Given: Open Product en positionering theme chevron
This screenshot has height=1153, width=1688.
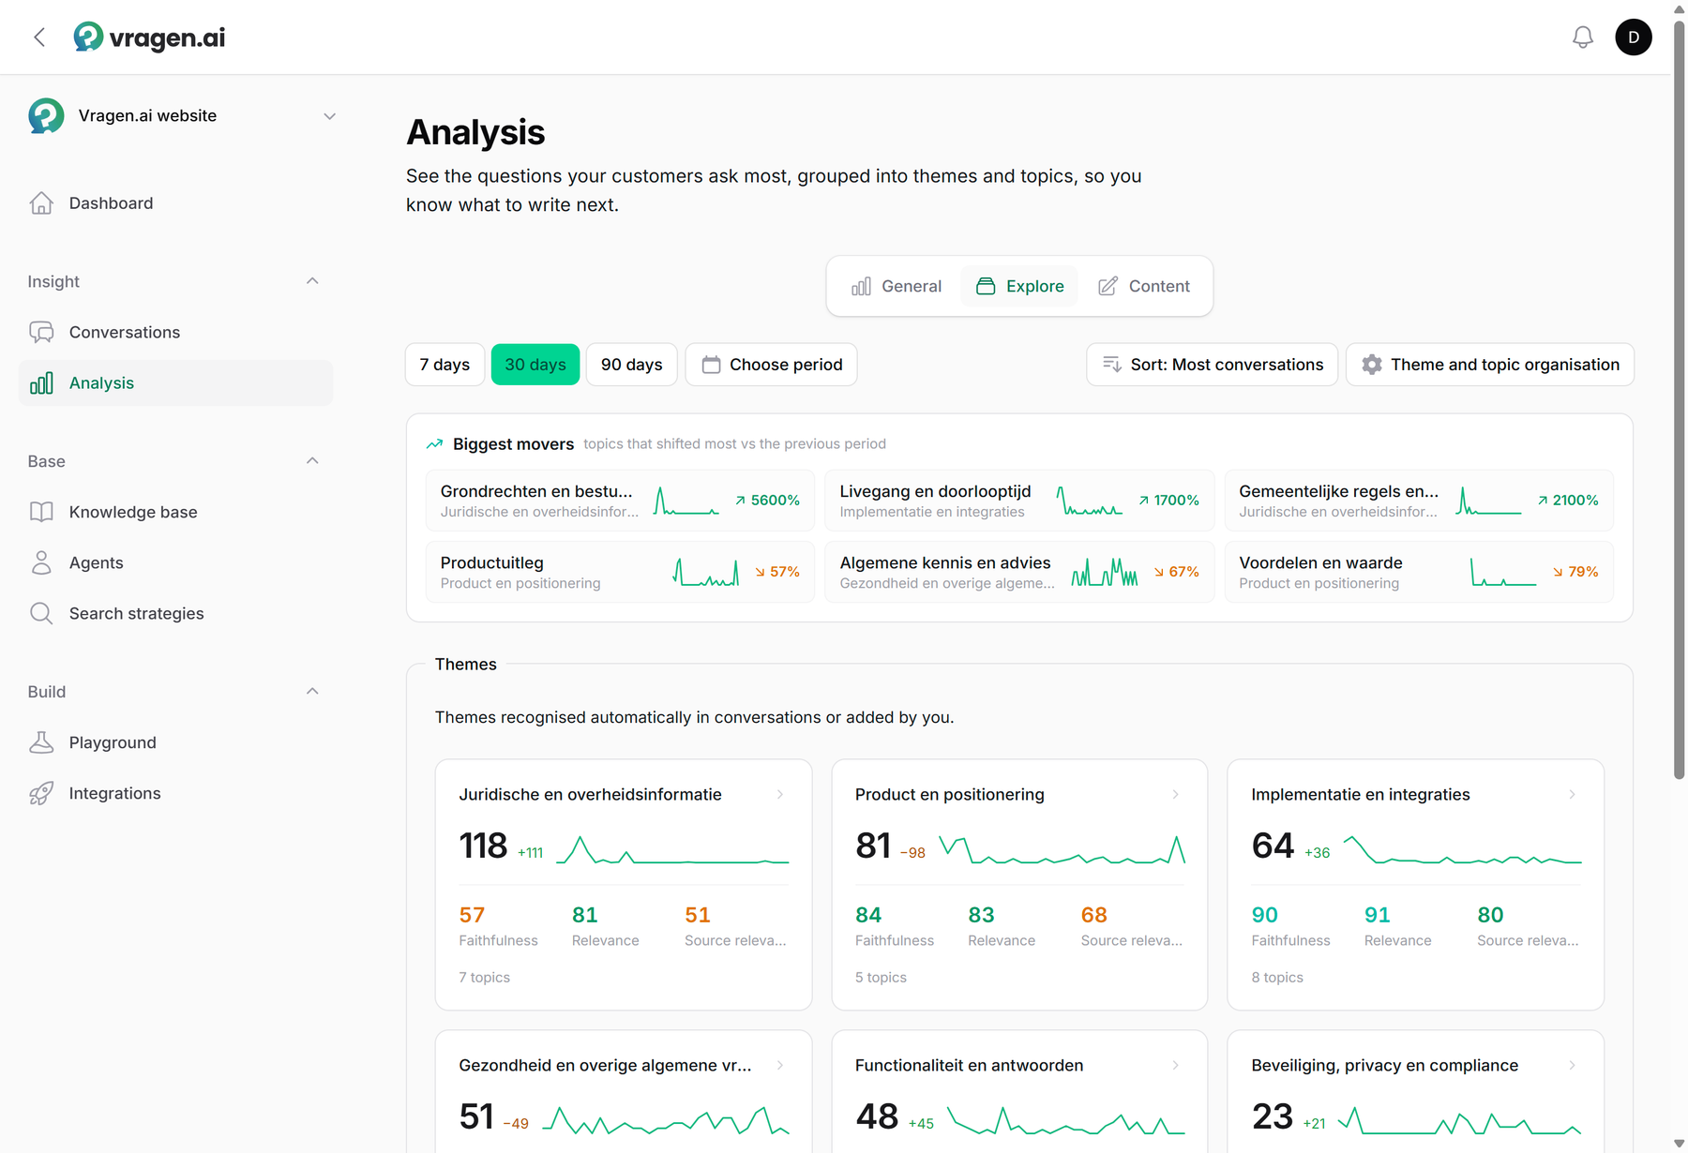Looking at the screenshot, I should [1176, 795].
